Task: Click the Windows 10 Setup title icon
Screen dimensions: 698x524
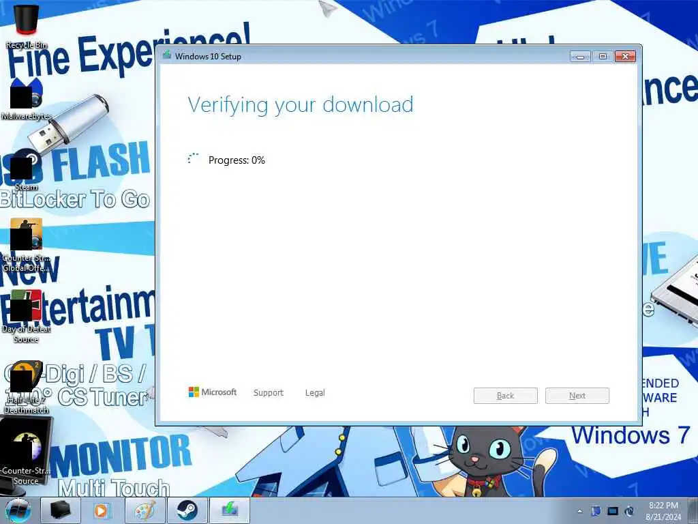Action: pos(167,55)
